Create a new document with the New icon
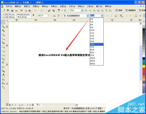 [x=4, y=10]
